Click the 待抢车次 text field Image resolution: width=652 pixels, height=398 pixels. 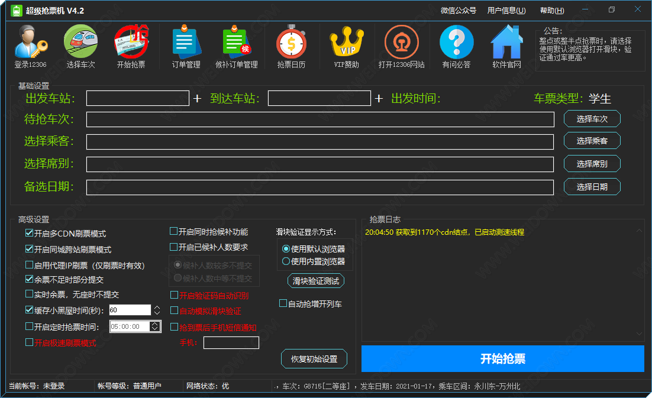coord(320,119)
